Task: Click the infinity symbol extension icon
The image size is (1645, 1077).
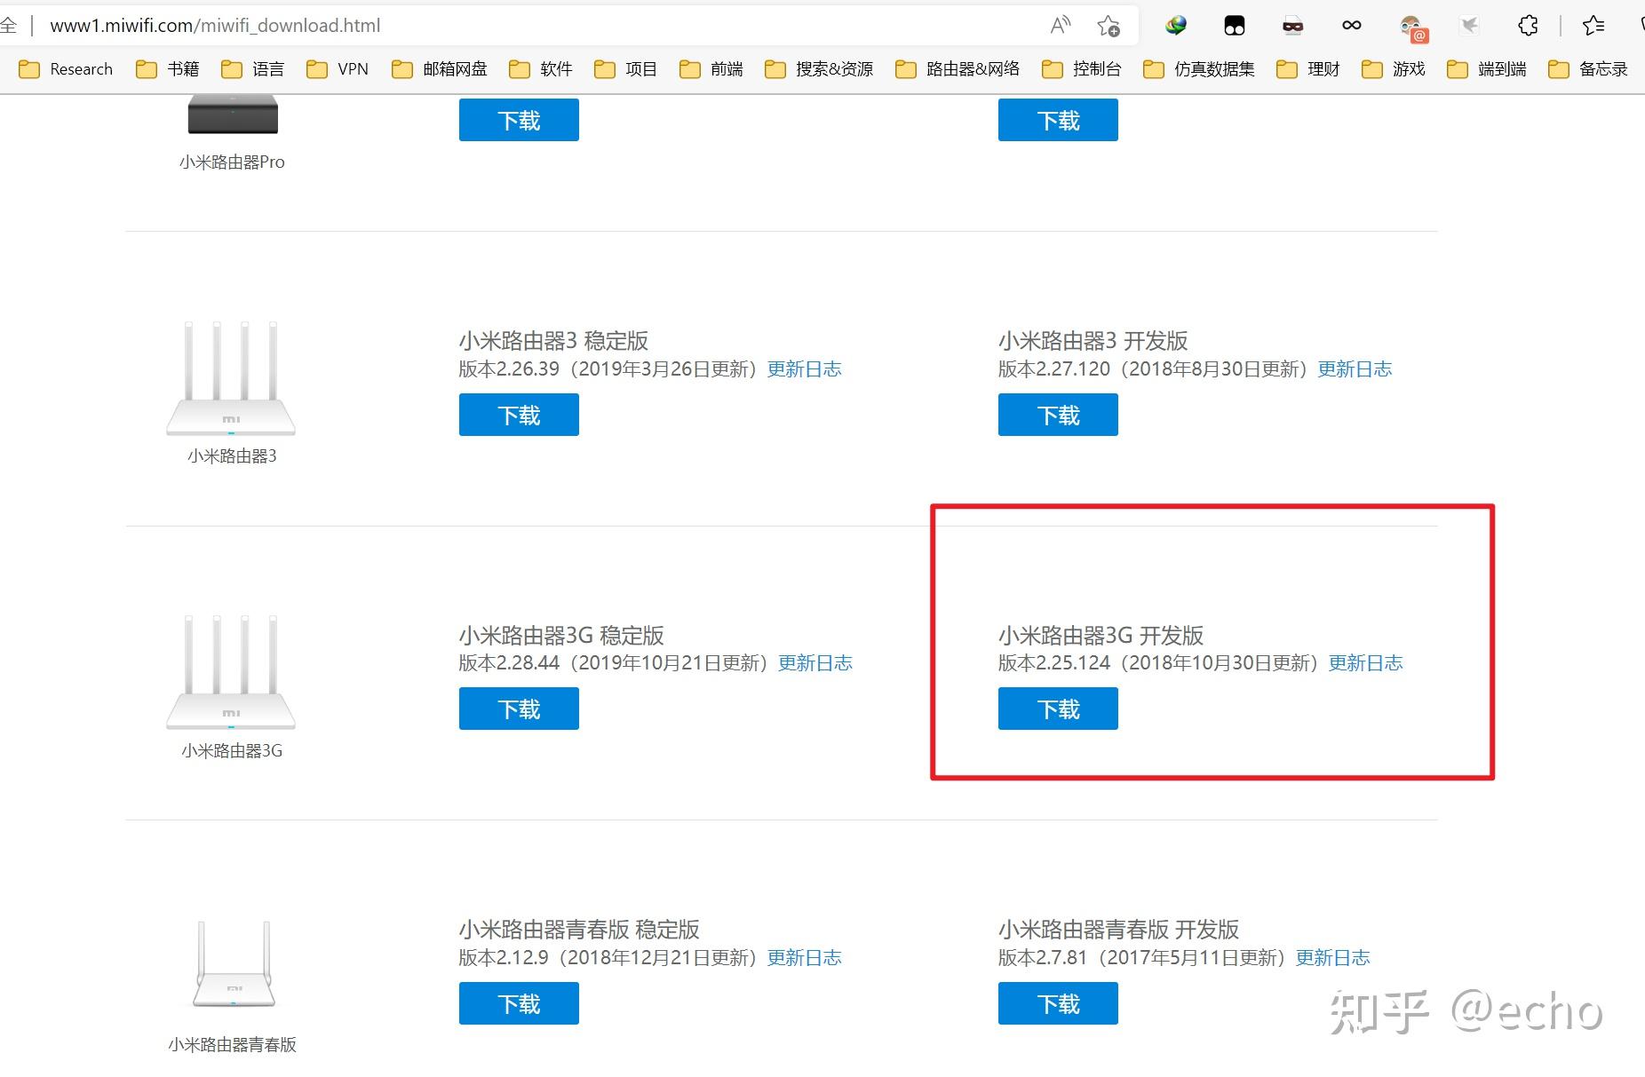Action: [x=1351, y=25]
